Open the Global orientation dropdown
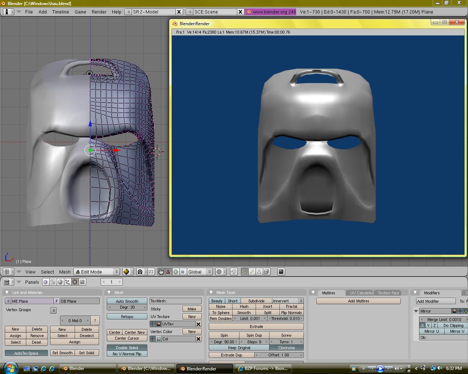Screen dimensions: 468x374 tap(199, 272)
